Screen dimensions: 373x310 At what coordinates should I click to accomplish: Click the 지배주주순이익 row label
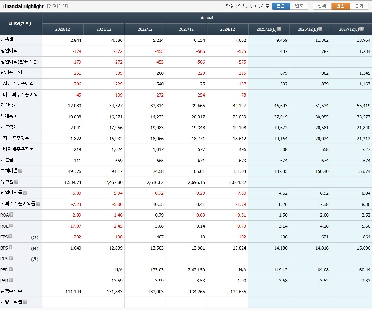click(18, 84)
